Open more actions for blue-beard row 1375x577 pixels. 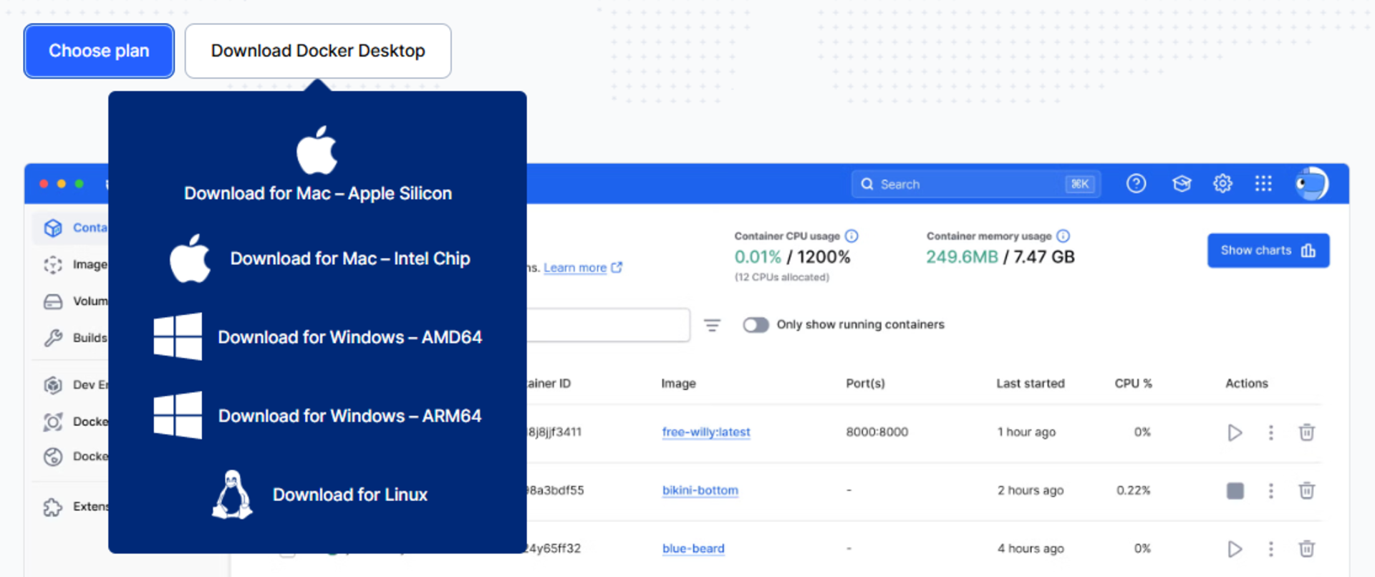(x=1271, y=549)
